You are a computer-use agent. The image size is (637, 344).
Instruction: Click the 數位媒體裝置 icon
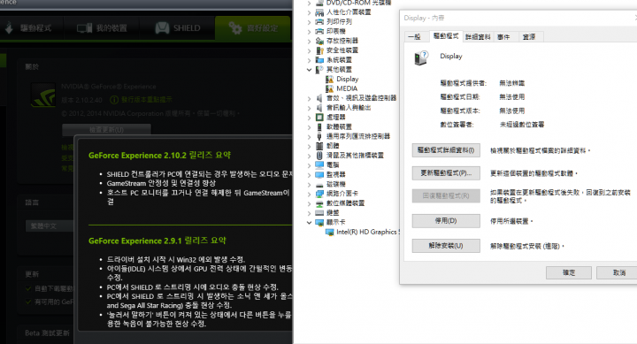click(x=319, y=203)
